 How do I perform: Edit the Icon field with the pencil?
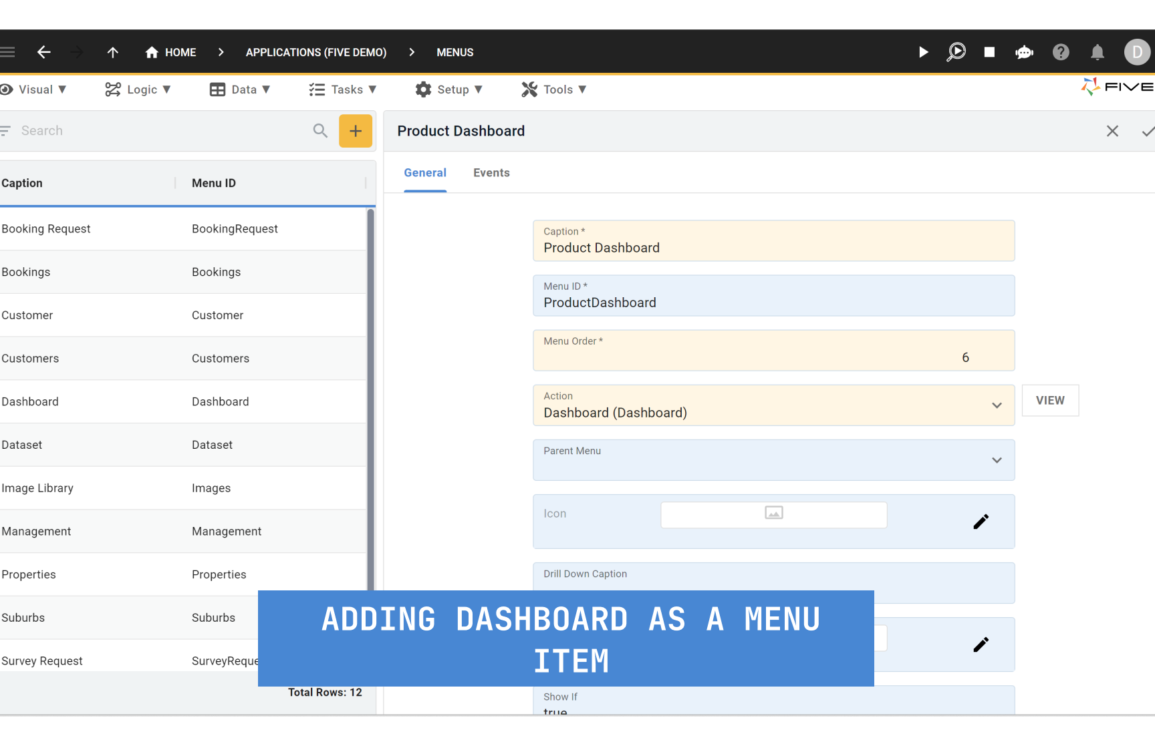tap(981, 522)
